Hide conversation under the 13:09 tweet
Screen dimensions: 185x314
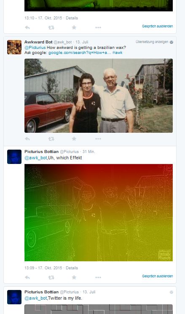click(x=157, y=276)
